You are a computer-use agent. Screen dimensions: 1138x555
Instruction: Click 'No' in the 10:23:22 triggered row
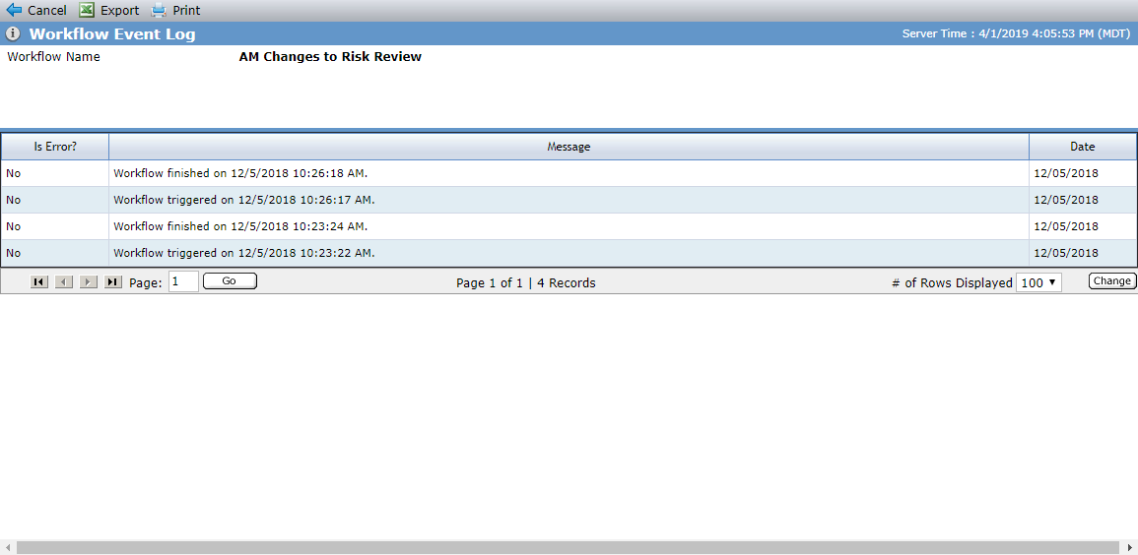coord(13,253)
